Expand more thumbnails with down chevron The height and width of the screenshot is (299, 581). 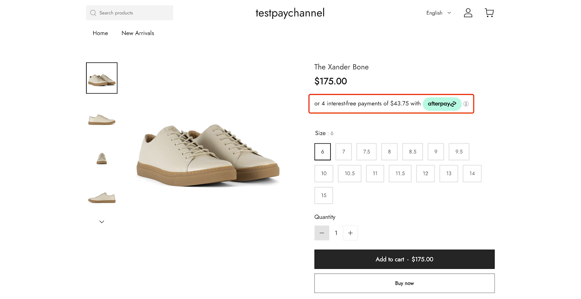102,222
